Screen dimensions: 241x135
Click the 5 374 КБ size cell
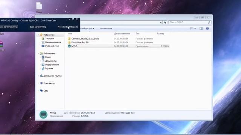click(x=165, y=46)
